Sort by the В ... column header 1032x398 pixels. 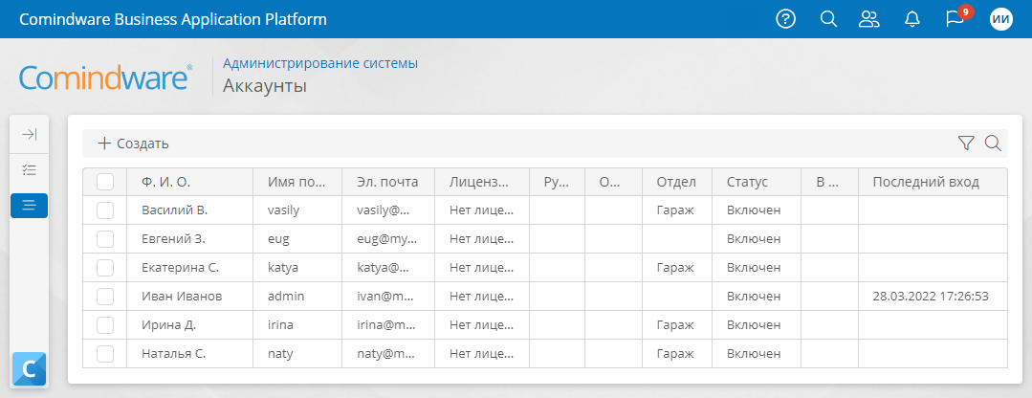click(829, 182)
